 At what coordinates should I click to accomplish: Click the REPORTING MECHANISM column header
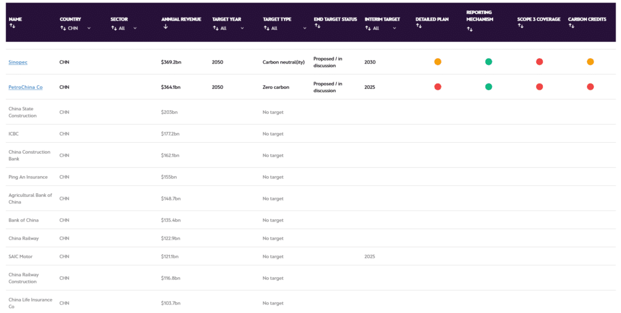click(x=480, y=15)
